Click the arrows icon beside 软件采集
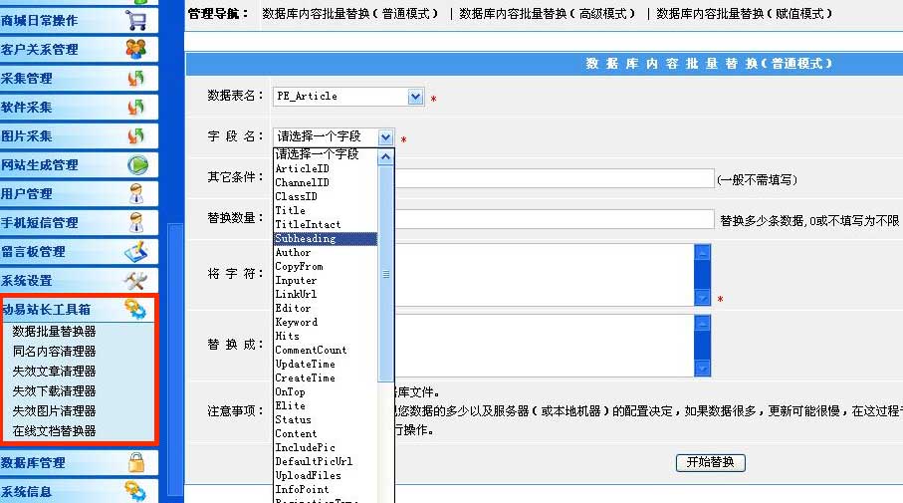Image resolution: width=903 pixels, height=503 pixels. (x=136, y=107)
